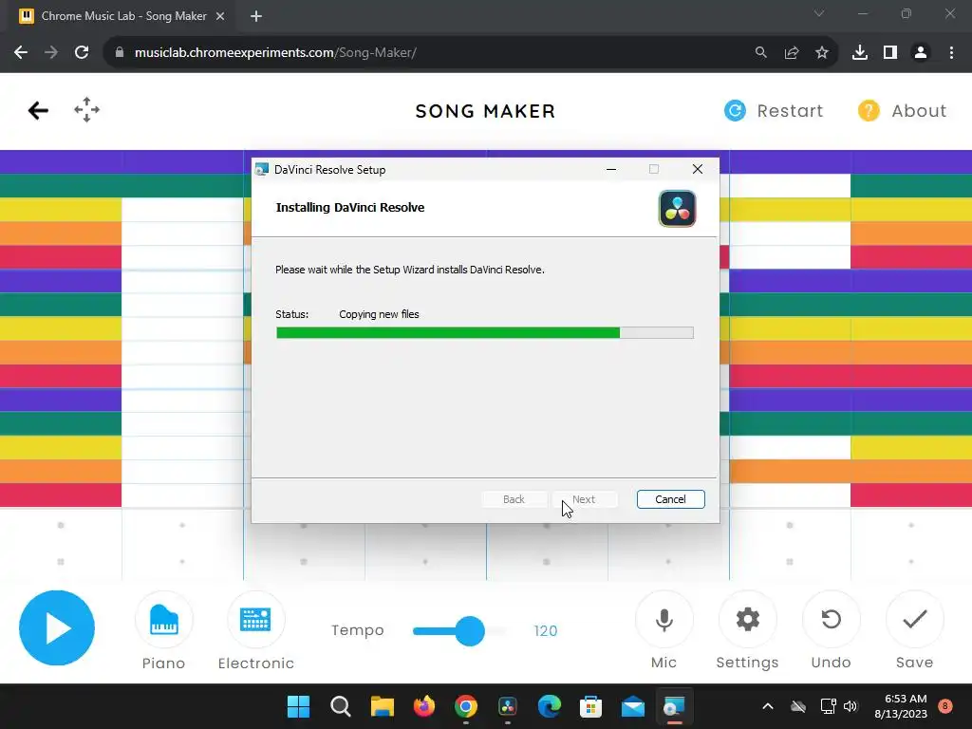This screenshot has height=729, width=972.
Task: Go back with Song Maker's black arrow
Action: (x=38, y=110)
